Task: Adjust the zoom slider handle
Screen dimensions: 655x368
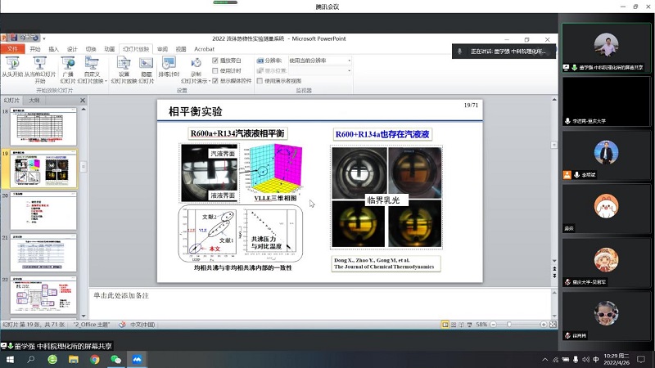Action: click(509, 324)
